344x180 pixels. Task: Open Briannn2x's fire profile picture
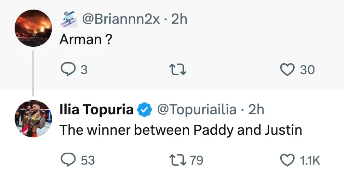(33, 28)
